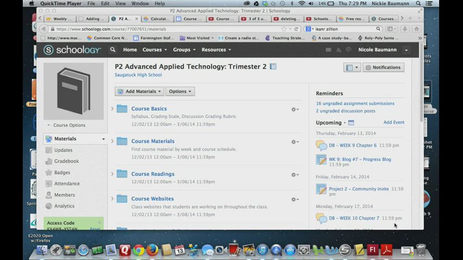Open the Resources menu in the navbar

pyautogui.click(x=216, y=50)
